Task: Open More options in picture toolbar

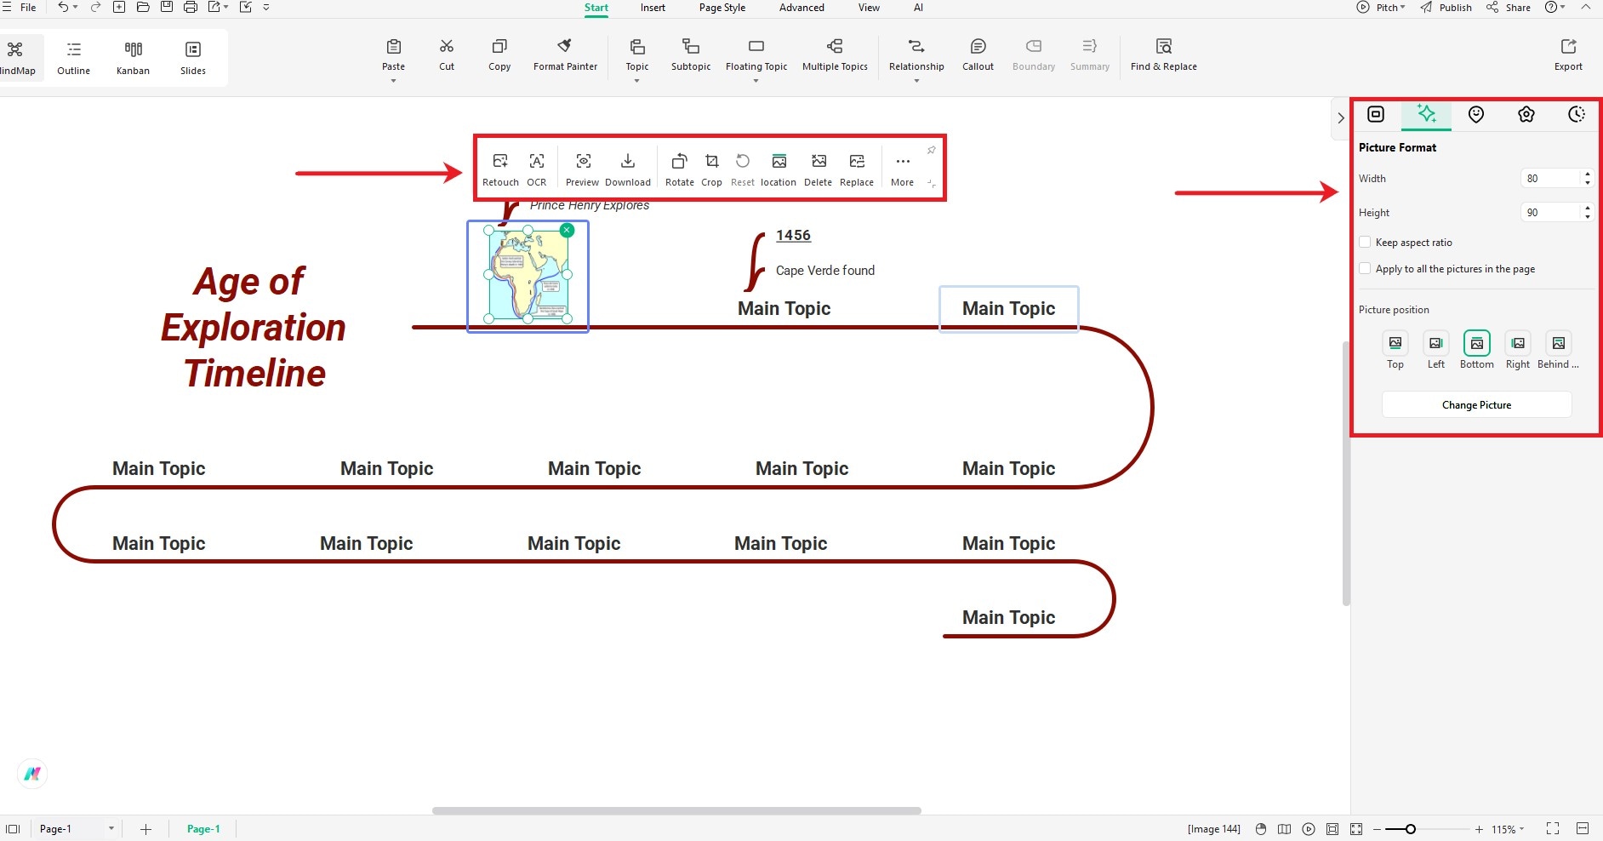Action: tap(903, 169)
